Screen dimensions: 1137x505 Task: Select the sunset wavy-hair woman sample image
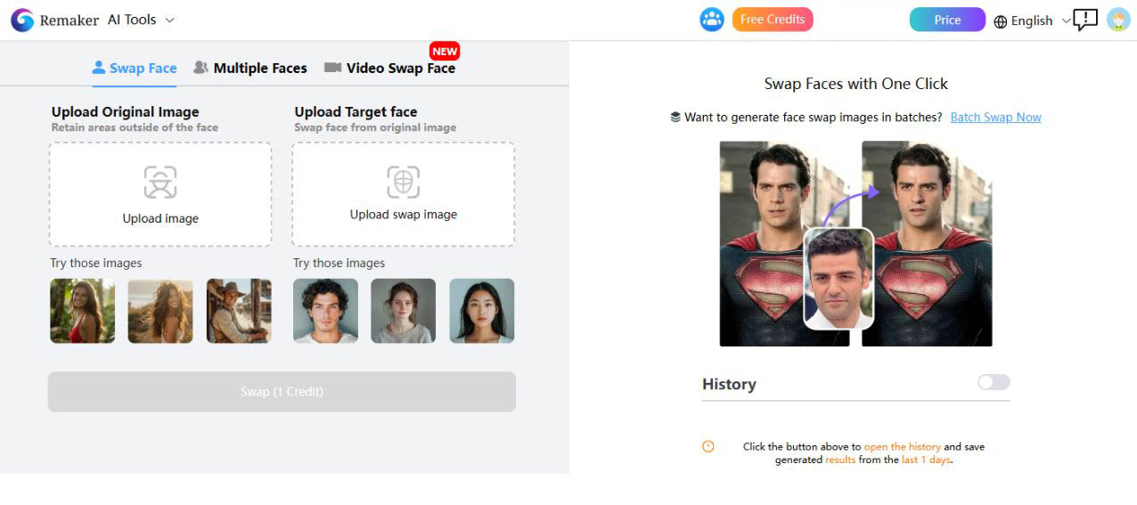(x=160, y=311)
